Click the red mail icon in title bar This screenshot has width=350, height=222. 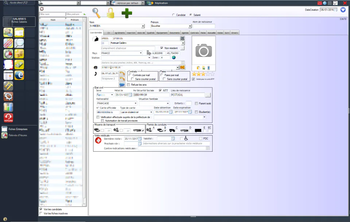pyautogui.click(x=320, y=3)
